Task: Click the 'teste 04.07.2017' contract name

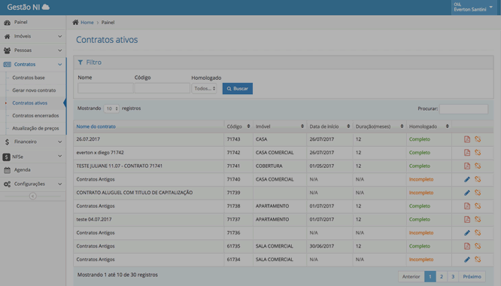Action: click(94, 220)
